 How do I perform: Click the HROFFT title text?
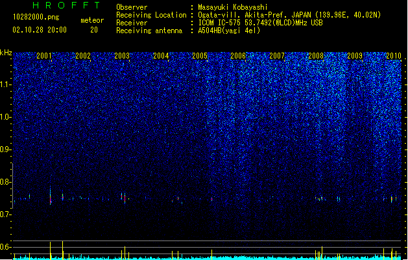point(66,5)
